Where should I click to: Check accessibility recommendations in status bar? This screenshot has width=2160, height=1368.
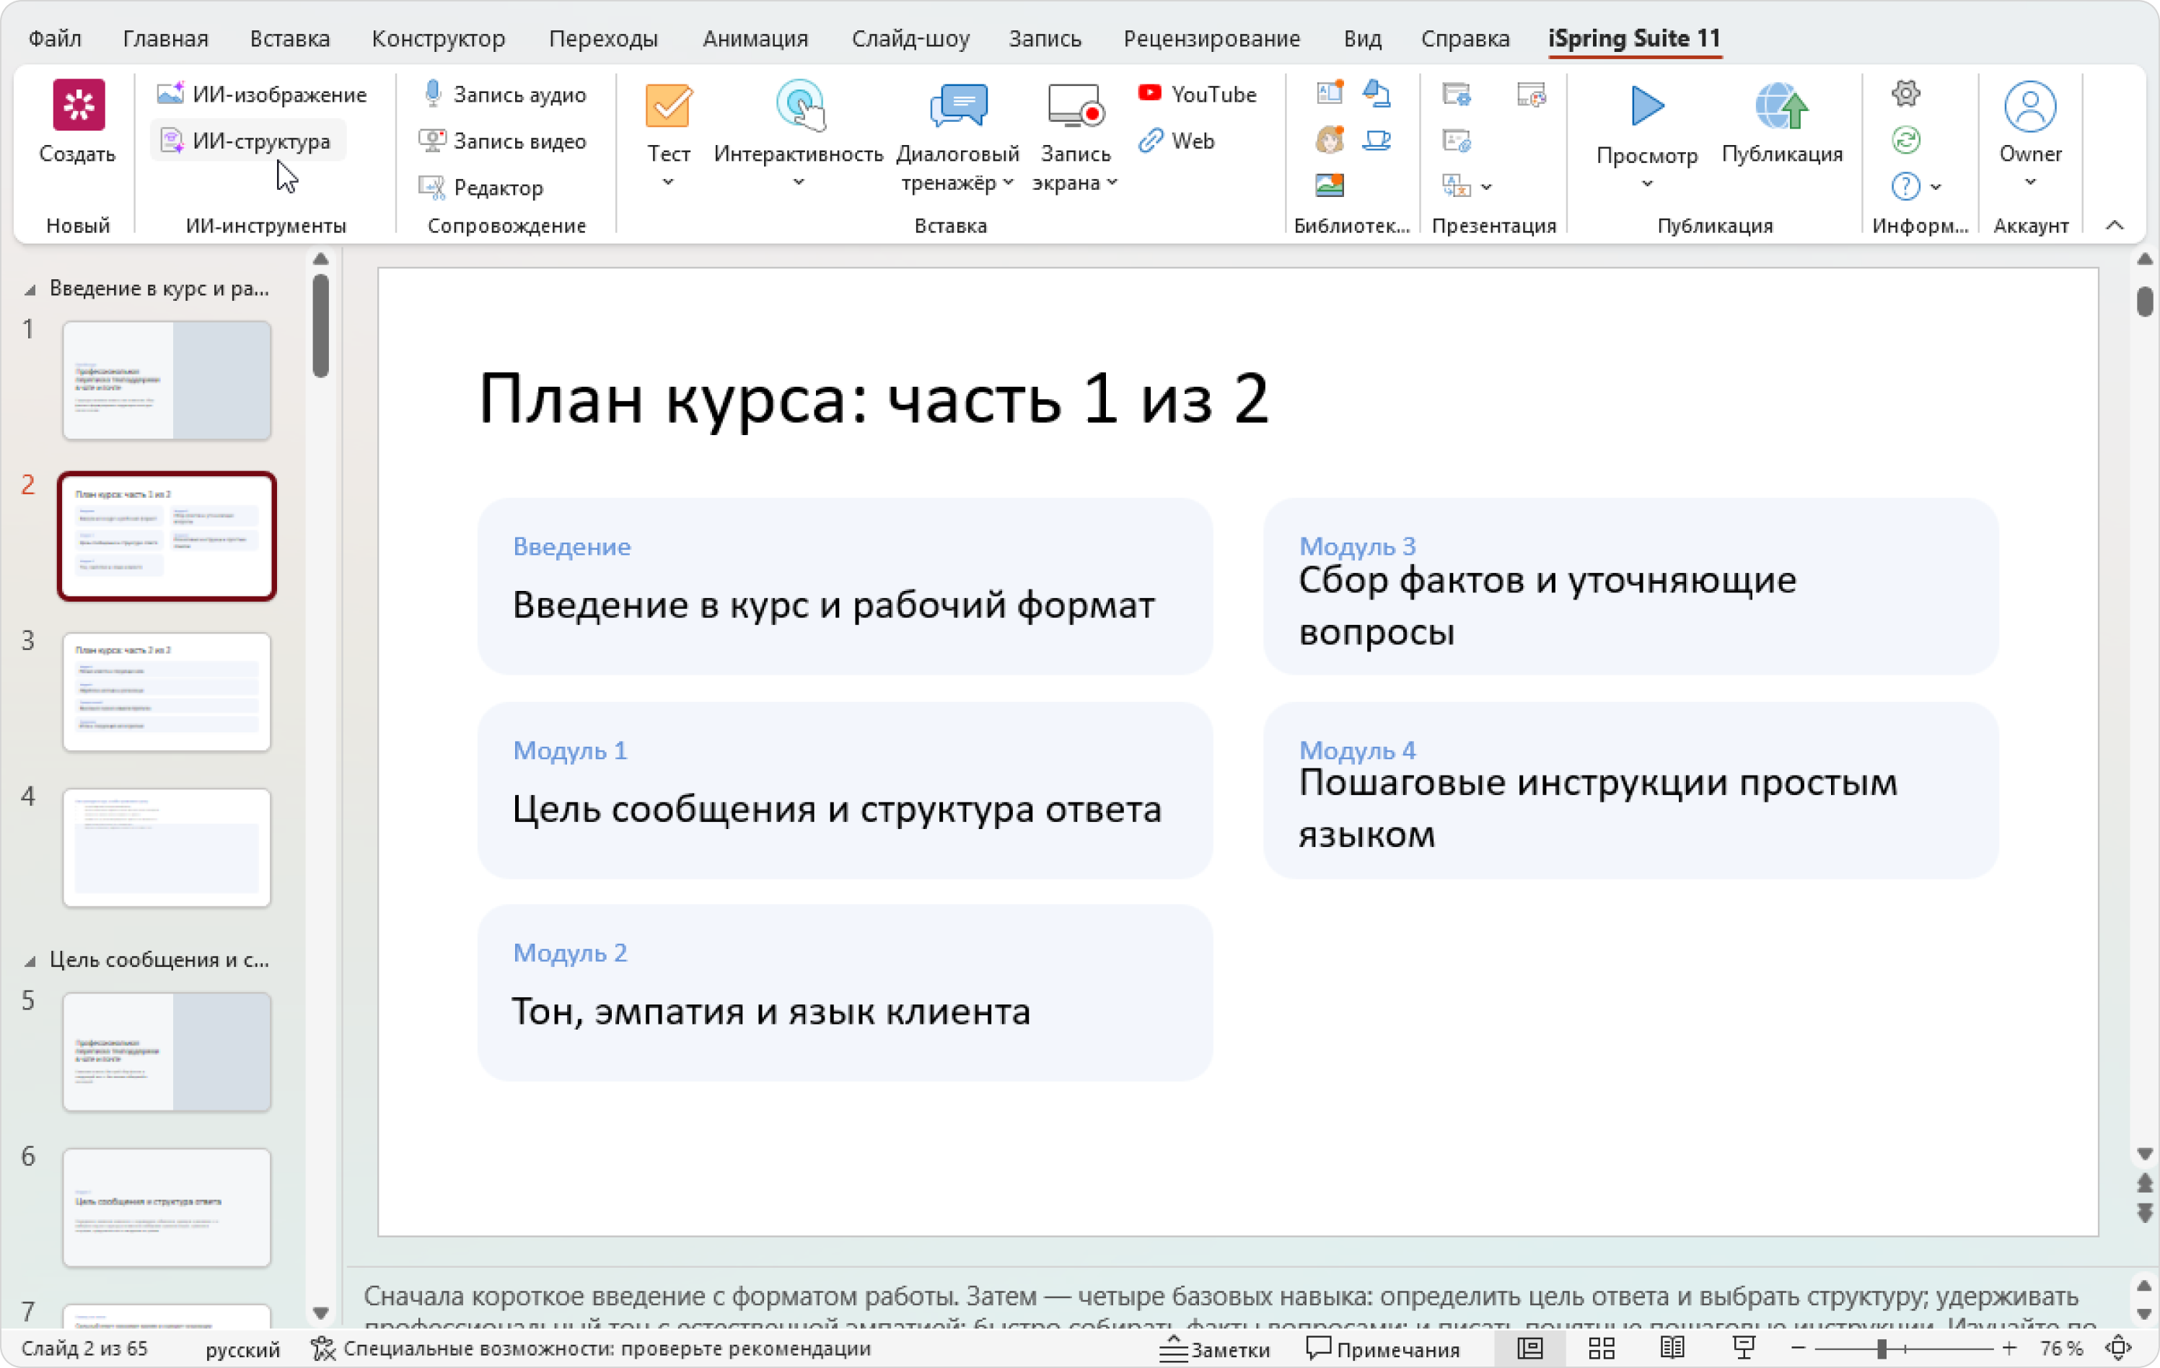click(x=591, y=1349)
